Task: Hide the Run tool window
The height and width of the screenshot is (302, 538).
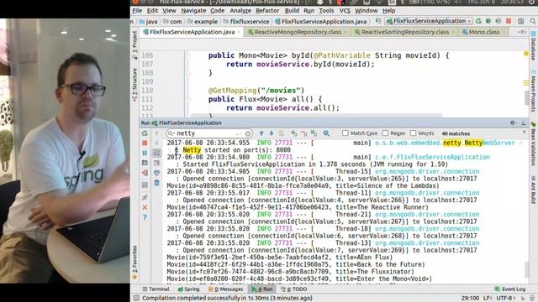Action: point(523,122)
